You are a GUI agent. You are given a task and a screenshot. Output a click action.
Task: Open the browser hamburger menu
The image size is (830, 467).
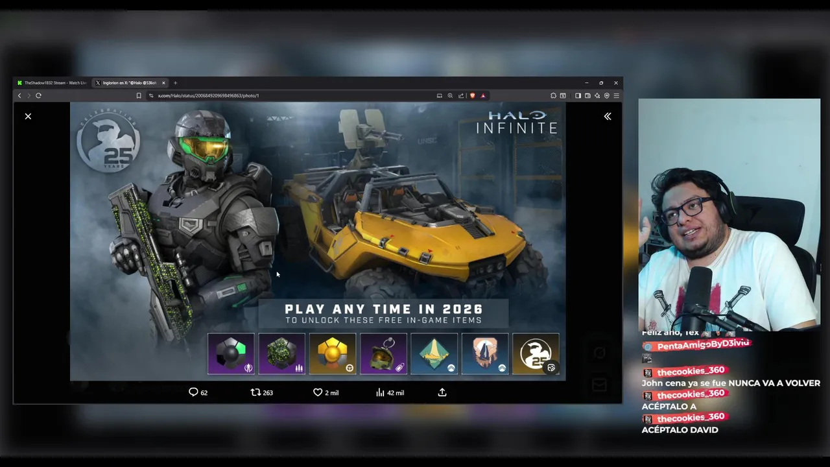616,95
